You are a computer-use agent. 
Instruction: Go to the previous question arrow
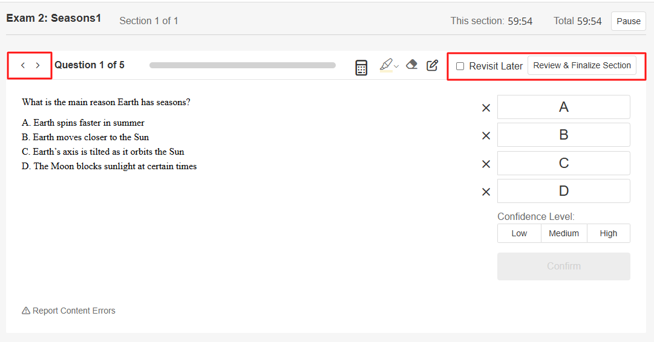point(23,65)
